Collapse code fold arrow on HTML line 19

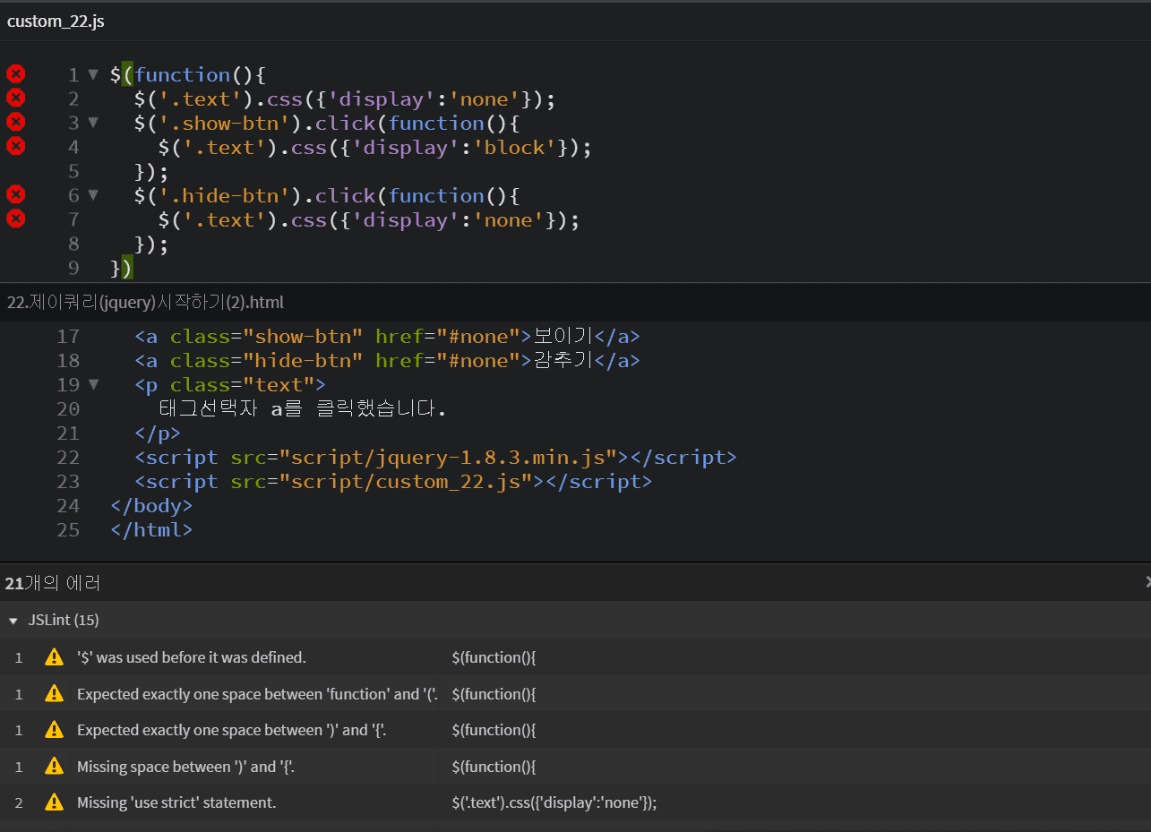pyautogui.click(x=93, y=385)
